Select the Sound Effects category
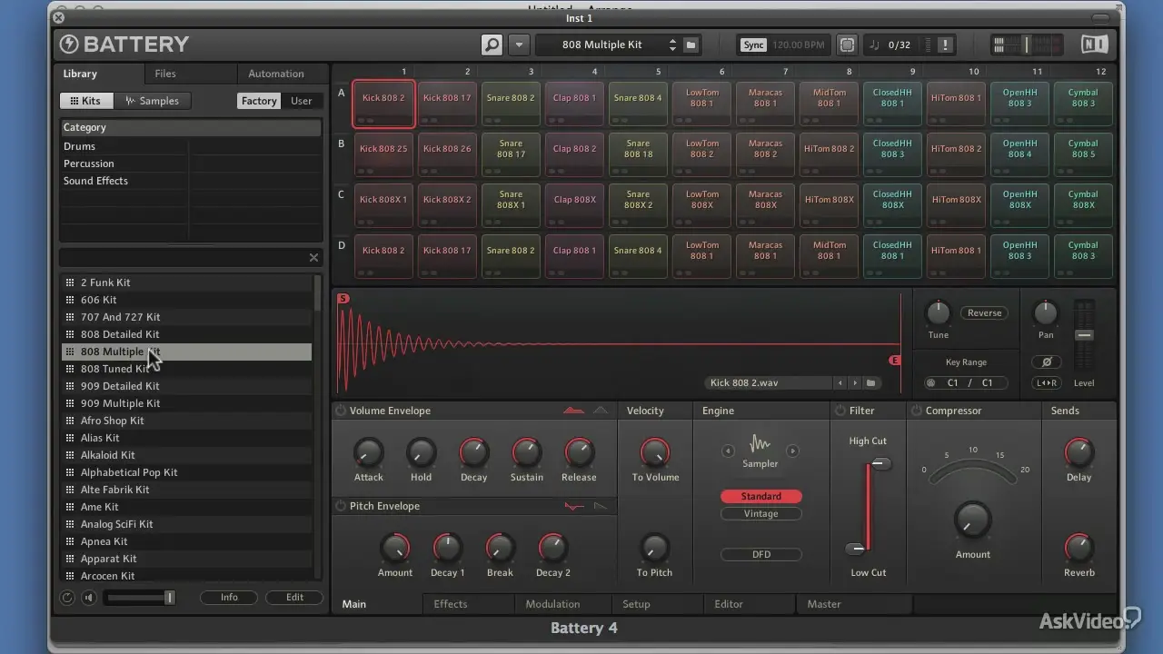 [95, 181]
